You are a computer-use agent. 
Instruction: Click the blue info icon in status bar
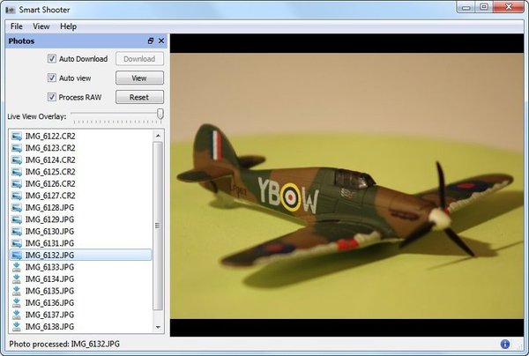click(505, 344)
